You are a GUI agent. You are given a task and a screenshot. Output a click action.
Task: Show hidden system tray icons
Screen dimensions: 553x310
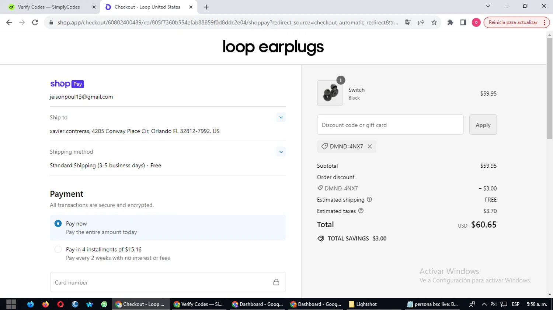[484, 304]
